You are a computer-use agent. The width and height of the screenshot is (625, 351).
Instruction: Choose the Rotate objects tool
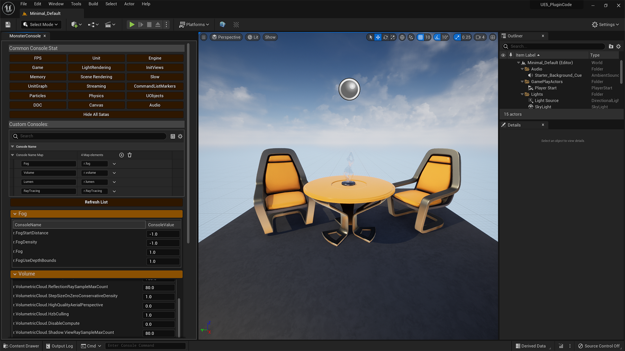385,37
